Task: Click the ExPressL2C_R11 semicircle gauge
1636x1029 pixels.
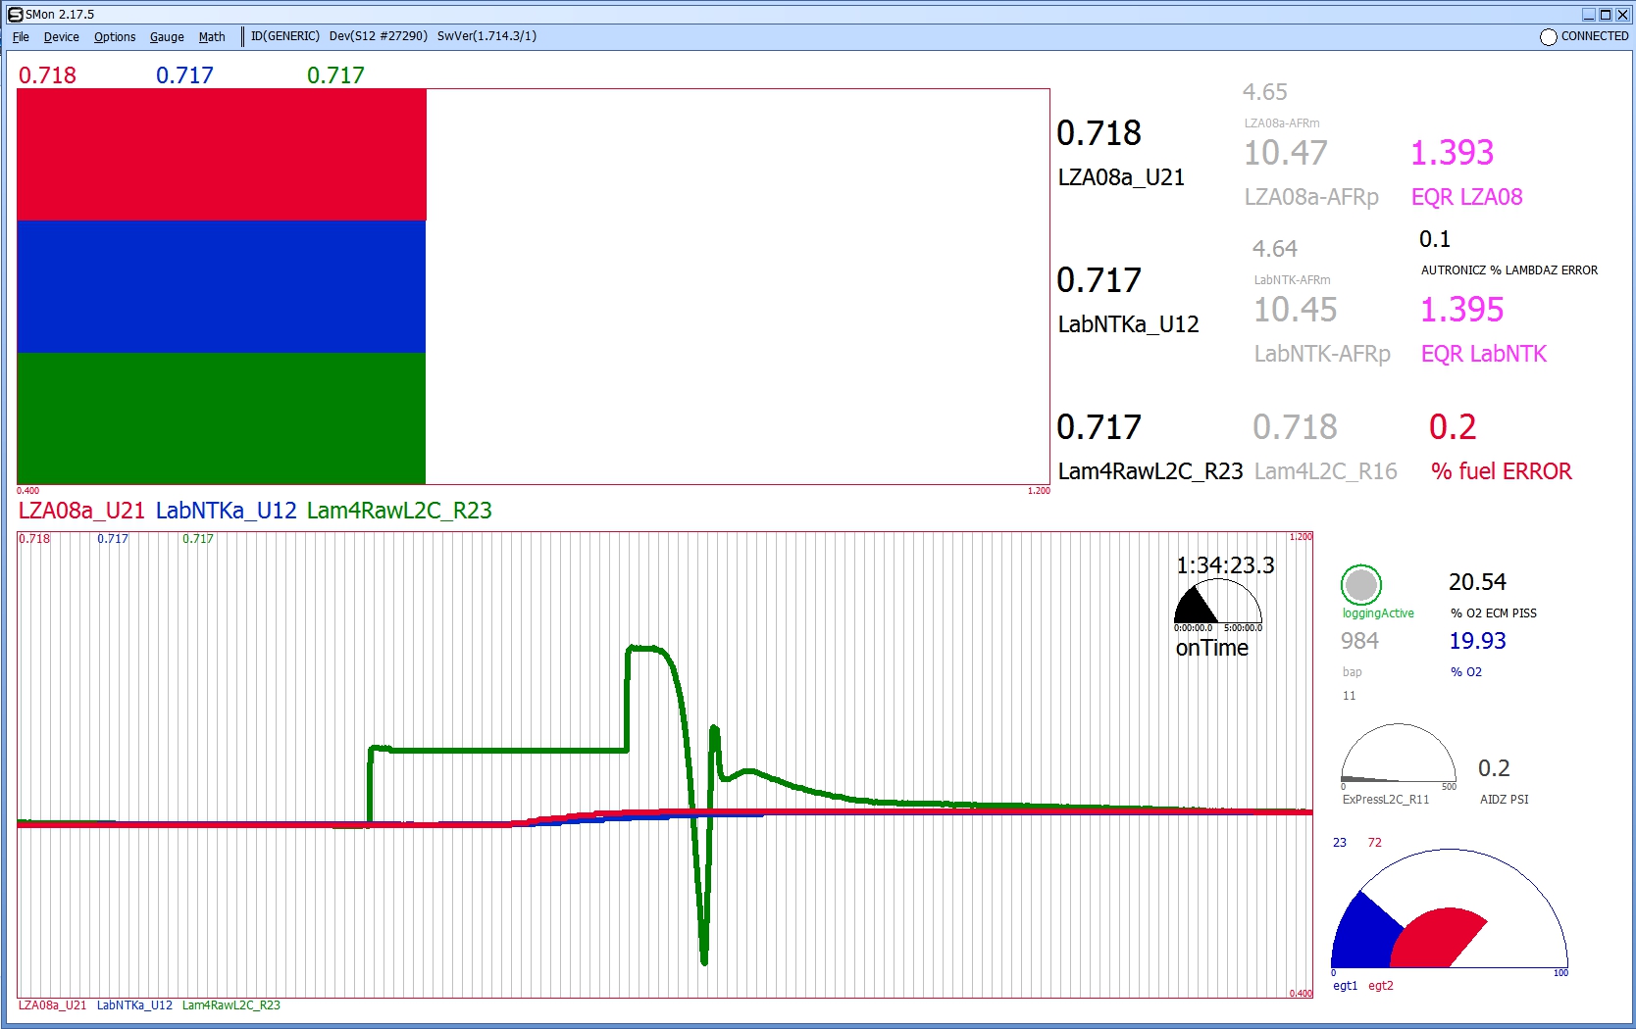Action: tap(1398, 757)
